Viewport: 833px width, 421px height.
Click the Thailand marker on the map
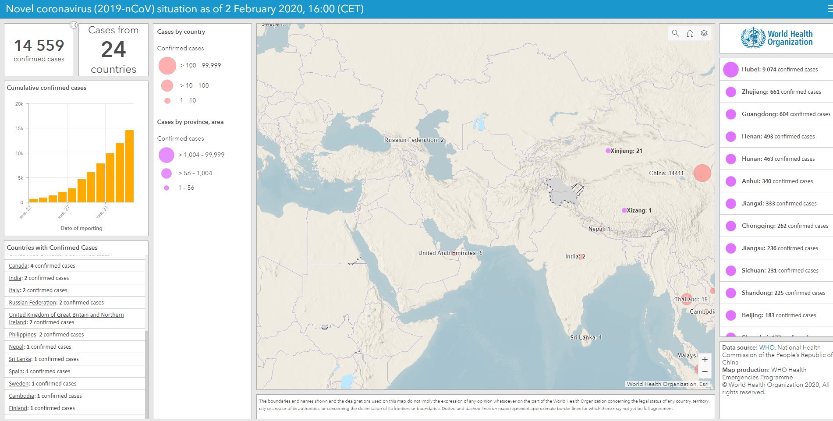pyautogui.click(x=686, y=299)
